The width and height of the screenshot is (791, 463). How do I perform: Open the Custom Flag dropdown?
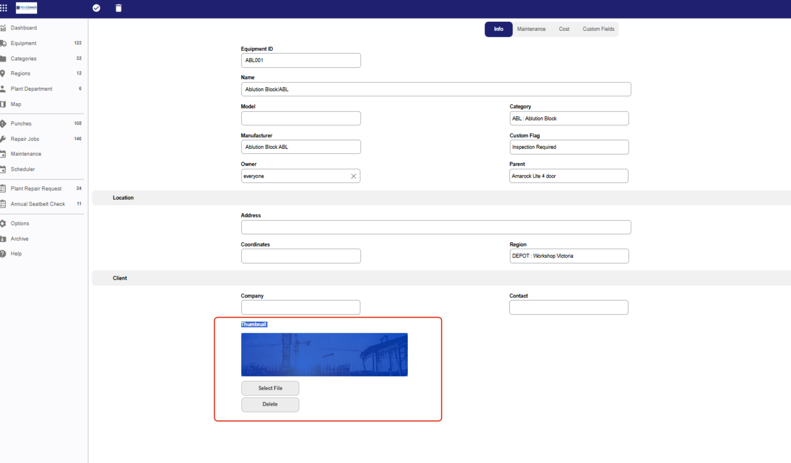(569, 147)
